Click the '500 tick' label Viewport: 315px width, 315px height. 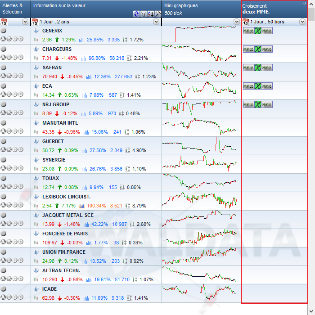tap(173, 13)
